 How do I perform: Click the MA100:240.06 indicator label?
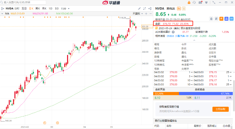(65, 13)
